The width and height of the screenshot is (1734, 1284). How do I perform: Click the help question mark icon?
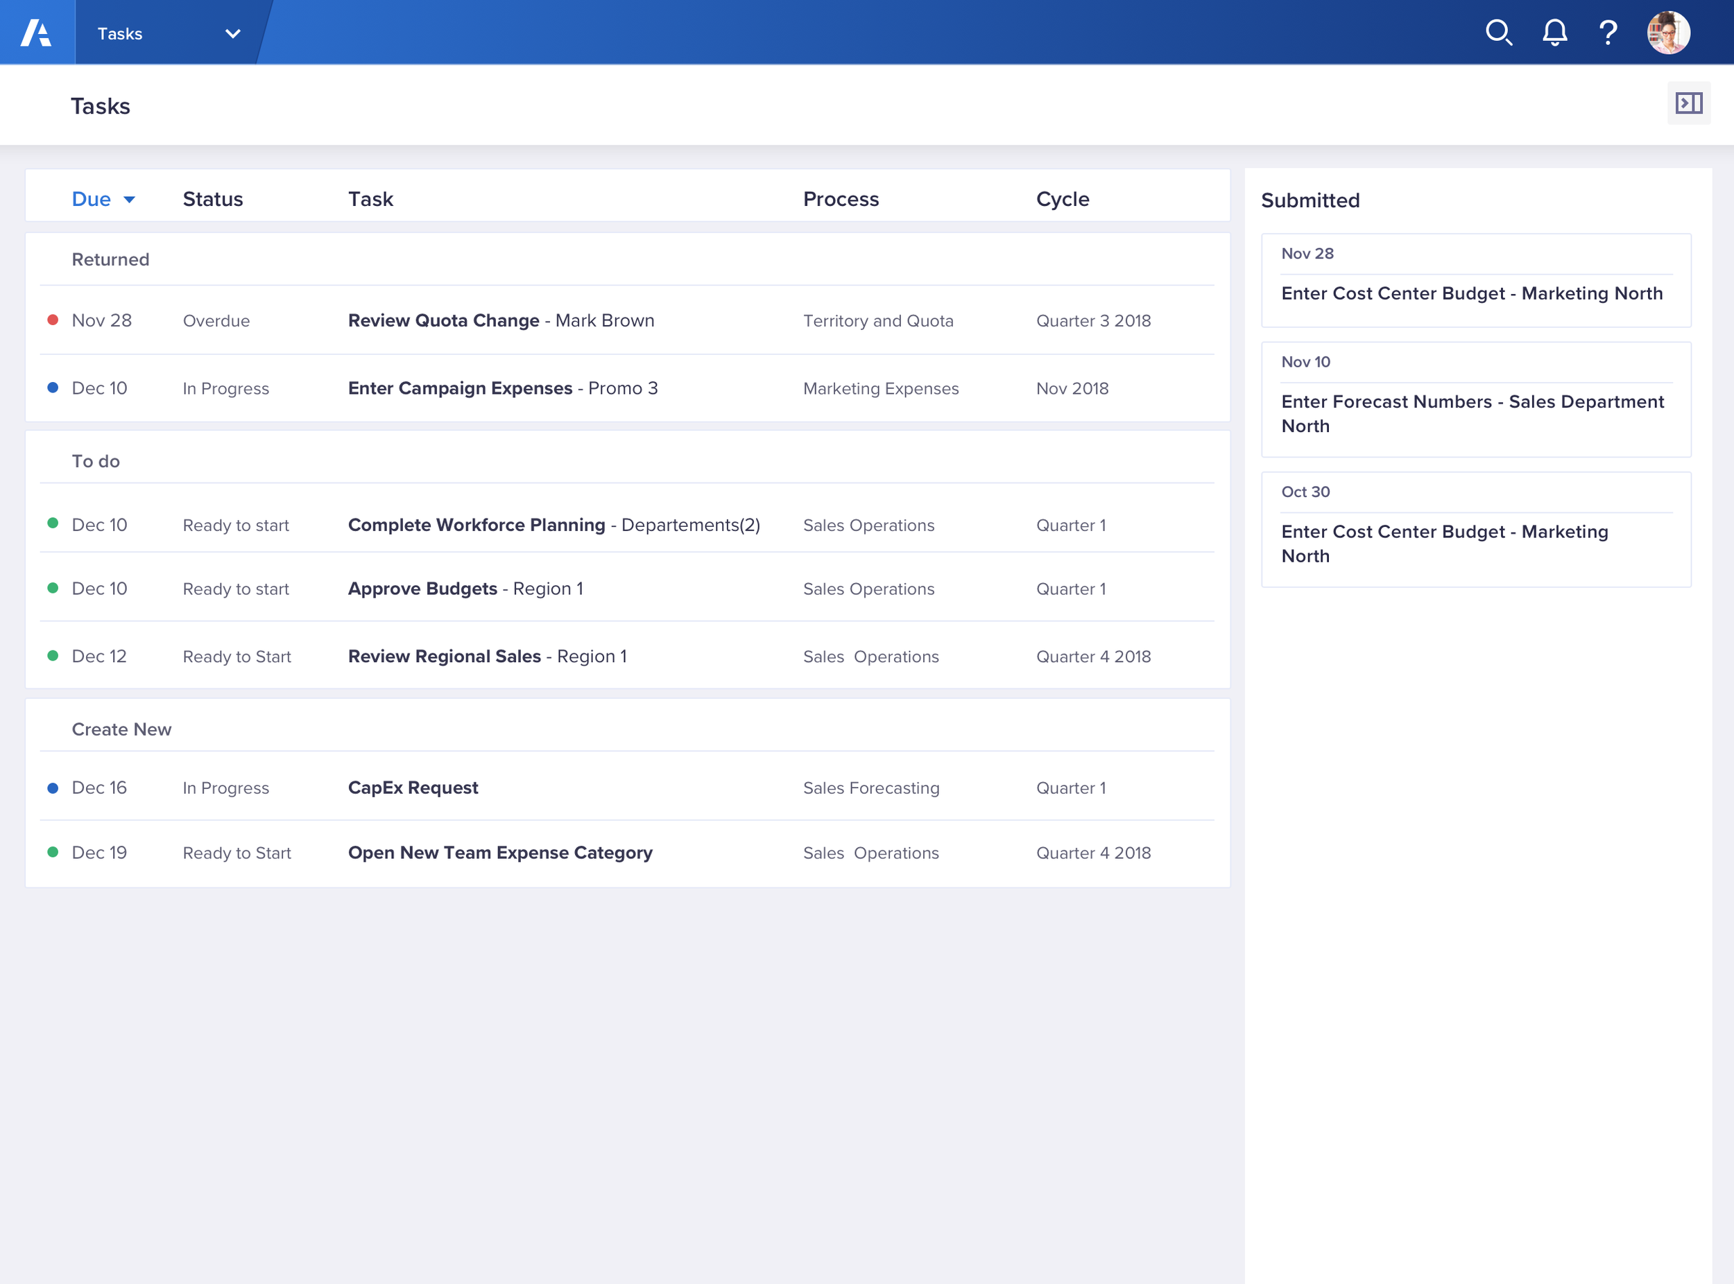1608,33
